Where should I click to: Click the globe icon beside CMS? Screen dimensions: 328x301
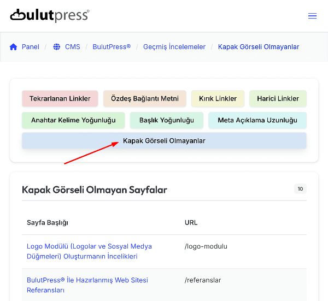click(x=56, y=47)
